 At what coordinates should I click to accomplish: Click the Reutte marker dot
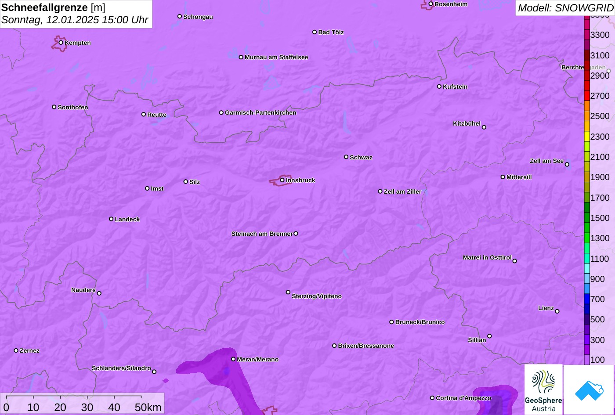[x=144, y=114]
